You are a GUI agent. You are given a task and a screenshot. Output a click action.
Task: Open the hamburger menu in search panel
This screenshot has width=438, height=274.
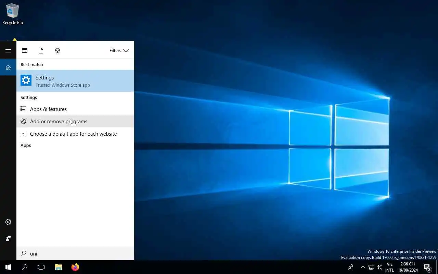coord(8,51)
